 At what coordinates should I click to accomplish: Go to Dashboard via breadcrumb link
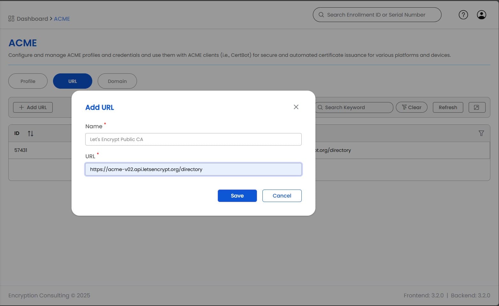pos(32,19)
